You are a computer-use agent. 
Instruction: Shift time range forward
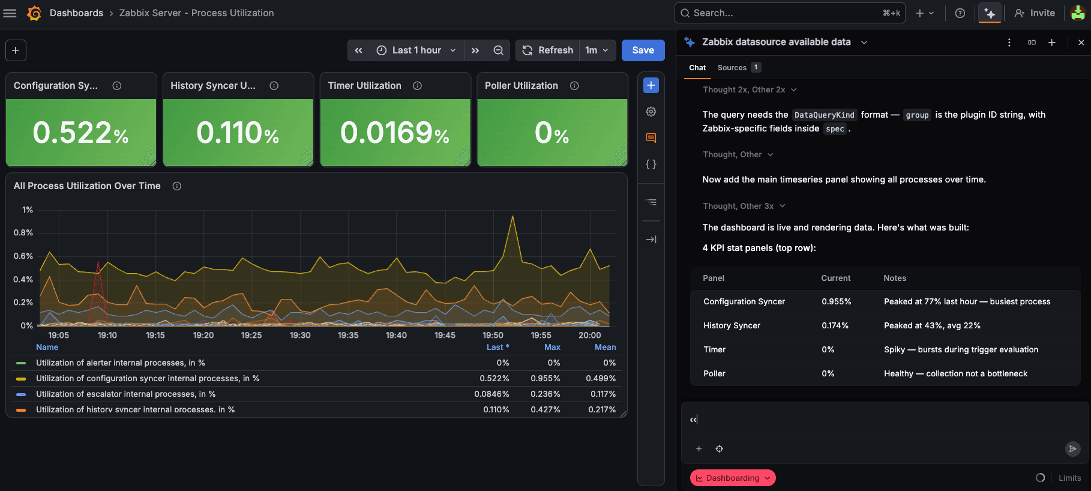475,50
